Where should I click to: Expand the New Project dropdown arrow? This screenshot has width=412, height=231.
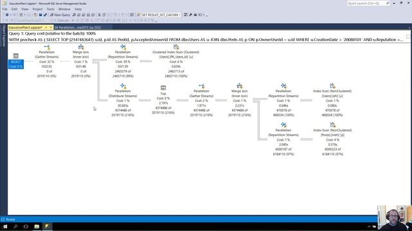(x=24, y=15)
